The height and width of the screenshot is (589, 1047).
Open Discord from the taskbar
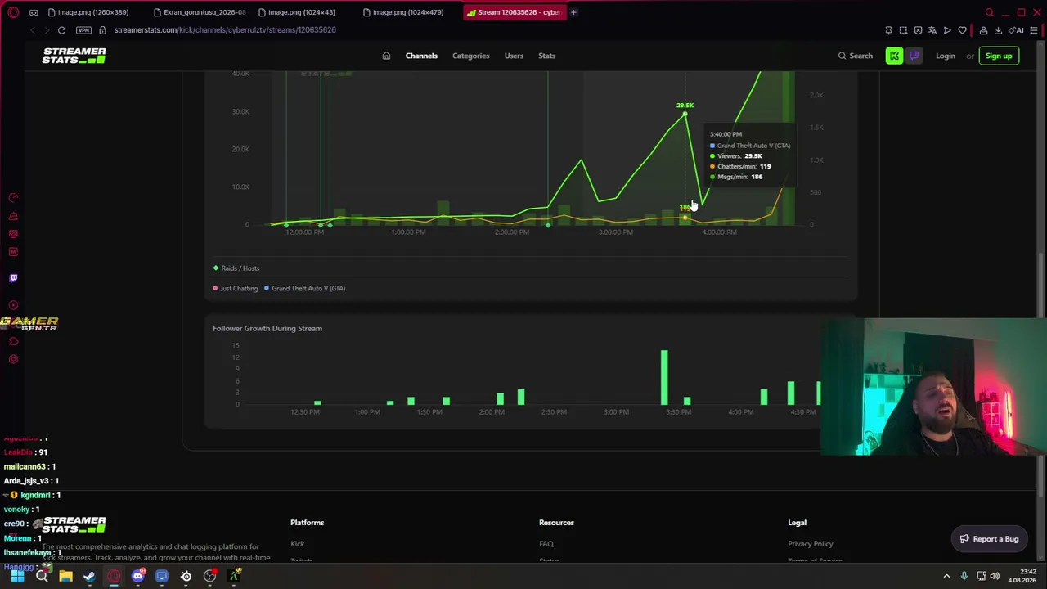pyautogui.click(x=138, y=576)
